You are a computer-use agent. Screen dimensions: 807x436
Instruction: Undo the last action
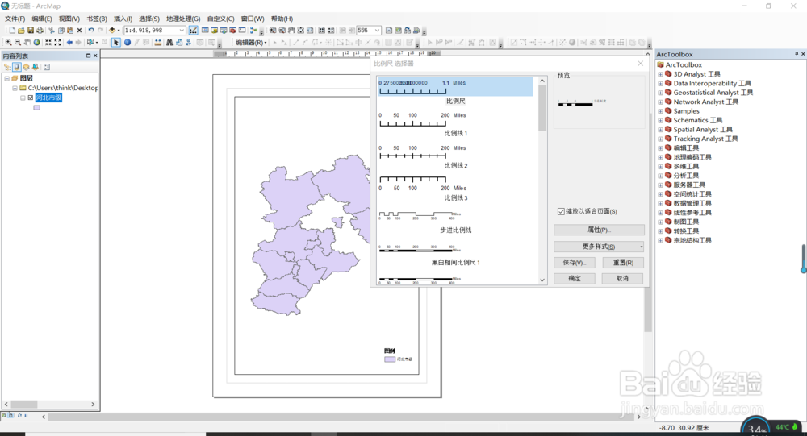91,31
